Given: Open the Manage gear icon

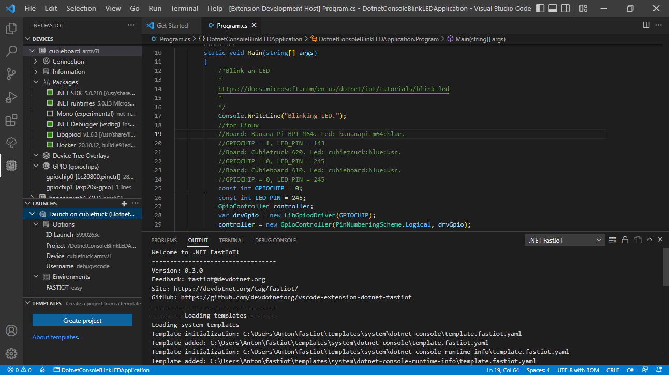Looking at the screenshot, I should (11, 354).
